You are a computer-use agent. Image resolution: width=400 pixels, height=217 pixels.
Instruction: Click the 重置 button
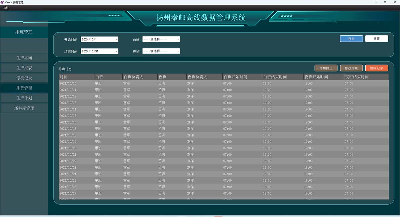(x=377, y=39)
